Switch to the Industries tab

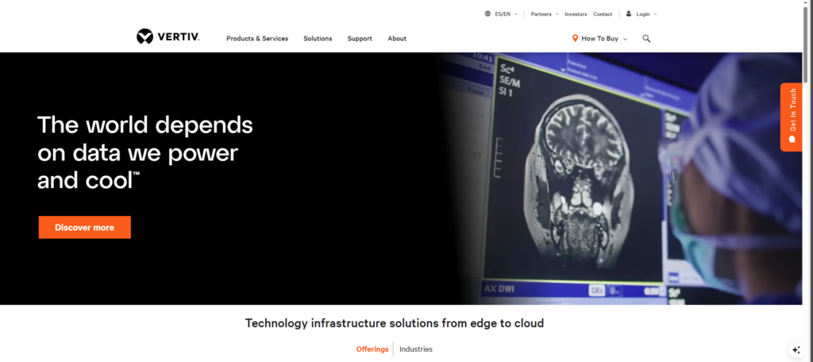point(416,349)
